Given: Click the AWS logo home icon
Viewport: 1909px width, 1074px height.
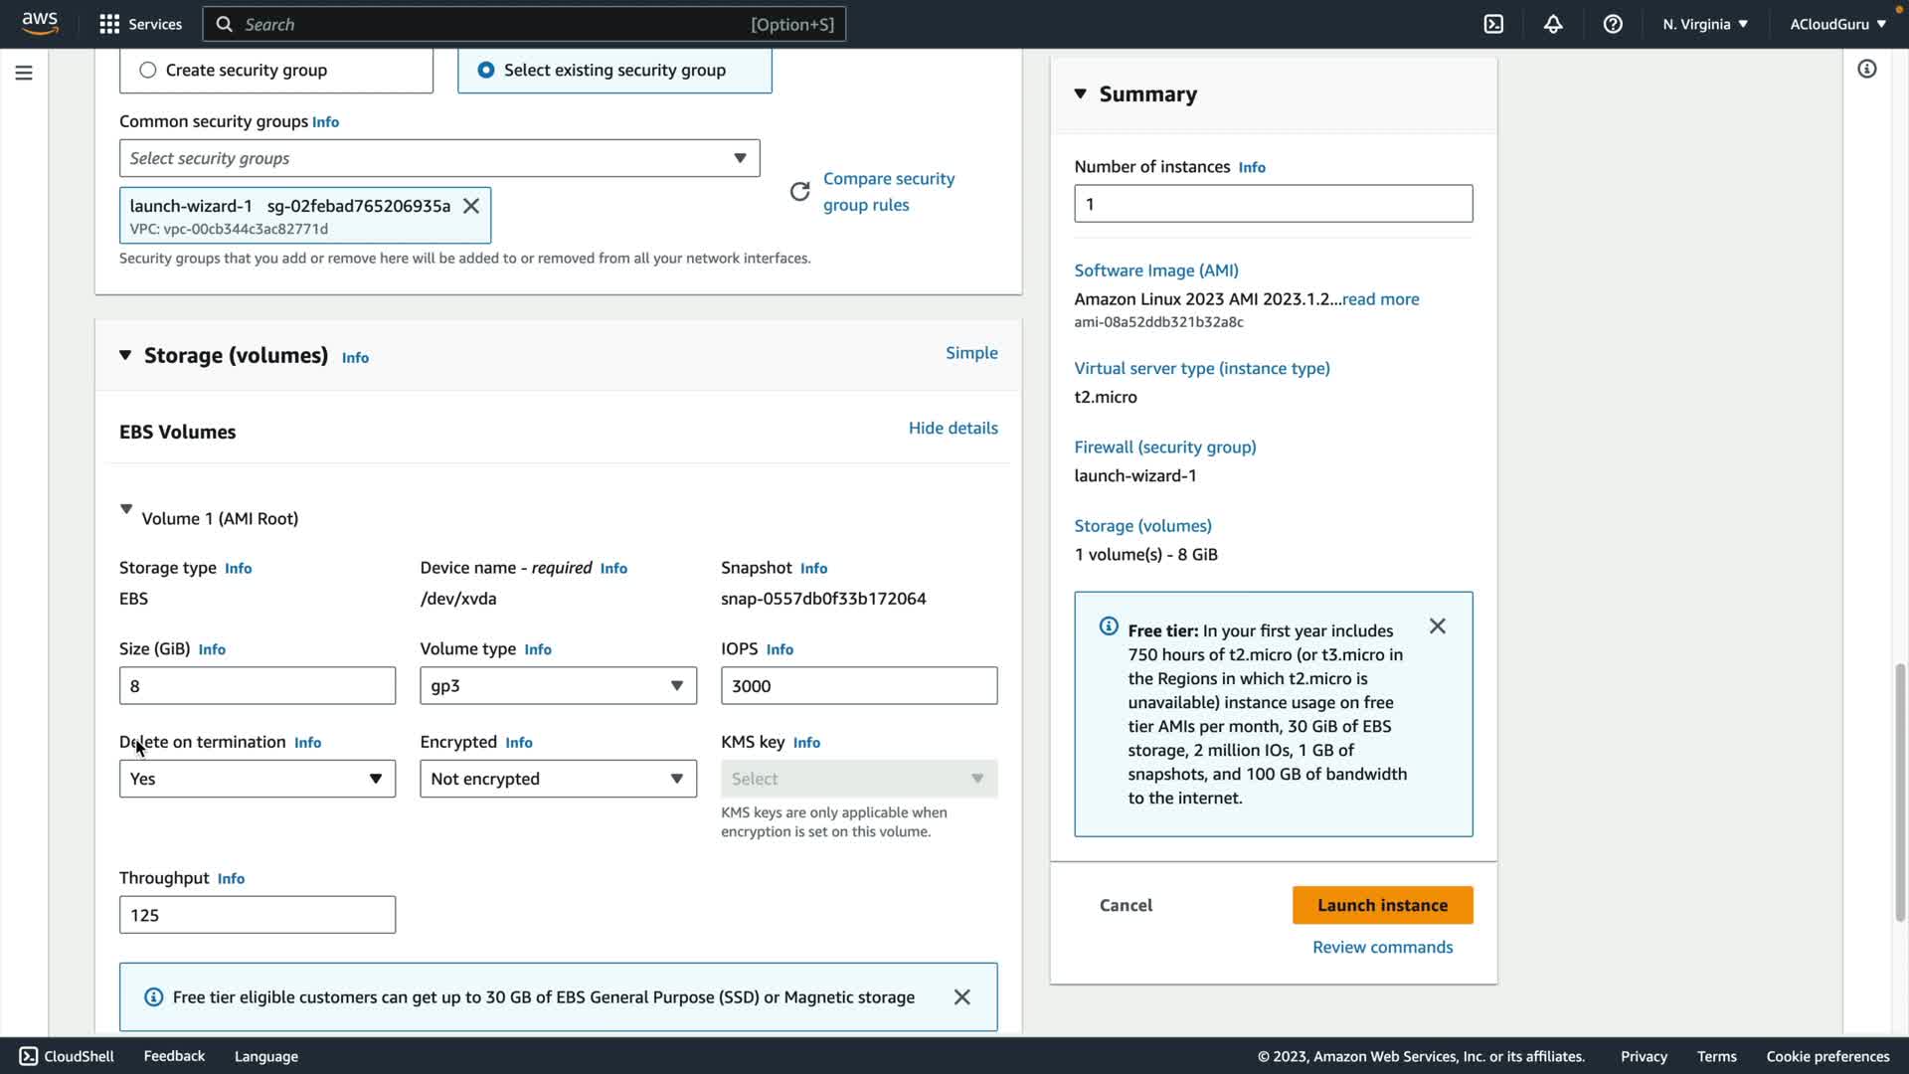Looking at the screenshot, I should click(x=40, y=24).
